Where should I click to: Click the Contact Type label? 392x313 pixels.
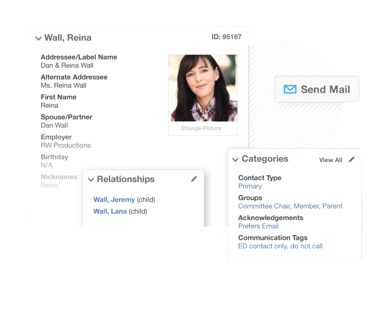[x=260, y=178]
